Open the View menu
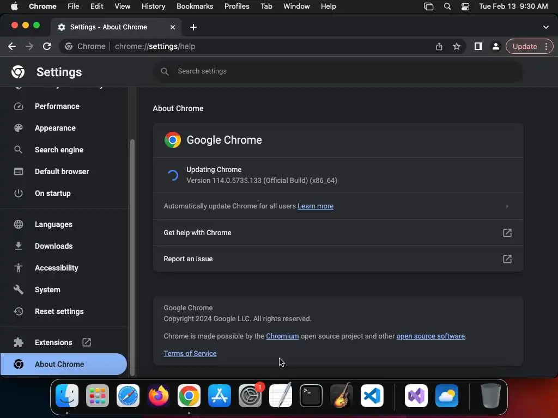 coord(123,7)
